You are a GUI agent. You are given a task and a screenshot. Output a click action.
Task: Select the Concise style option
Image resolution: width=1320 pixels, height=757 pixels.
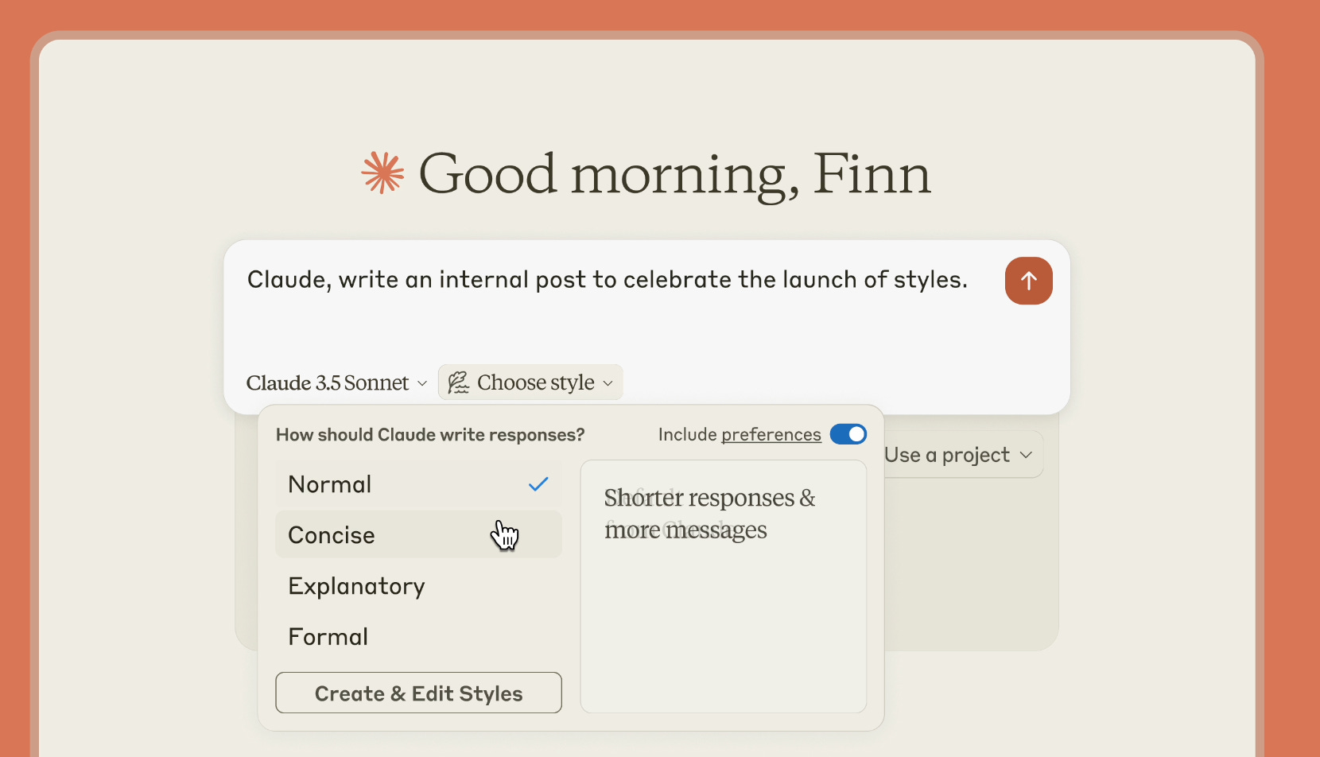(418, 535)
